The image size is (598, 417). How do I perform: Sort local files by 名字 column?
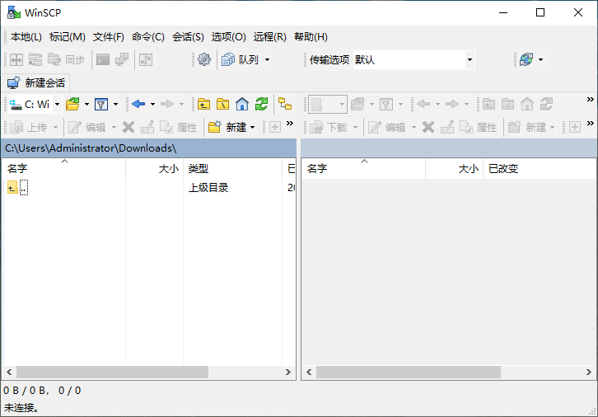[64, 169]
